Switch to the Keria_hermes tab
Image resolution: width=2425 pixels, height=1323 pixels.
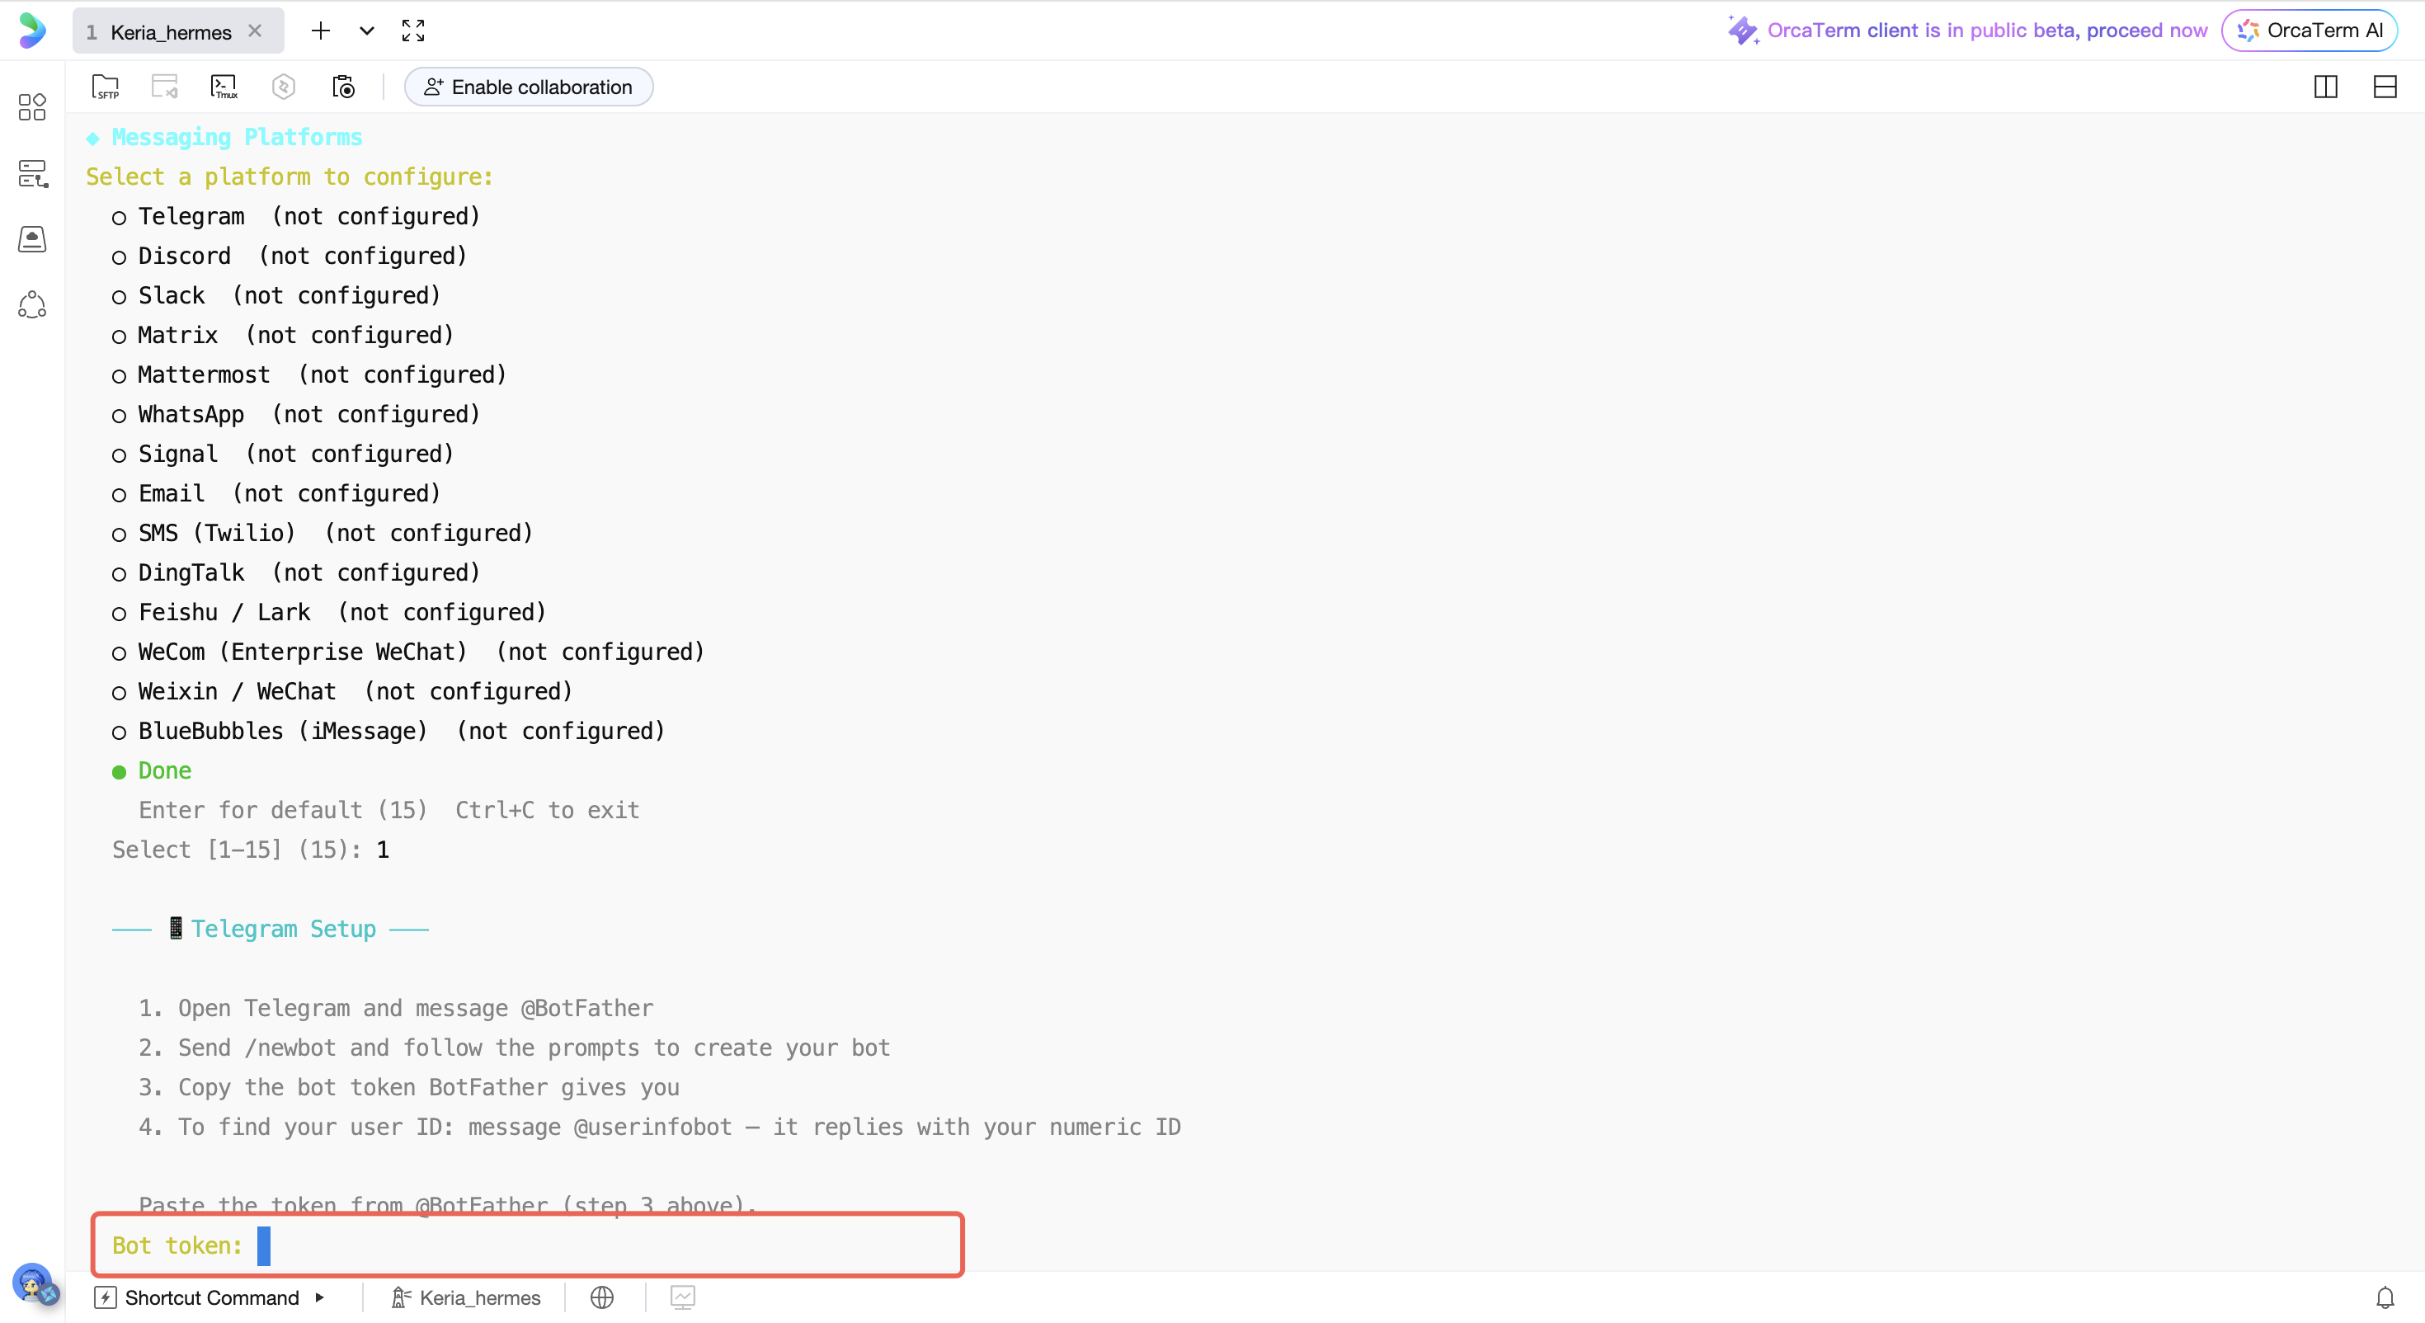(171, 32)
